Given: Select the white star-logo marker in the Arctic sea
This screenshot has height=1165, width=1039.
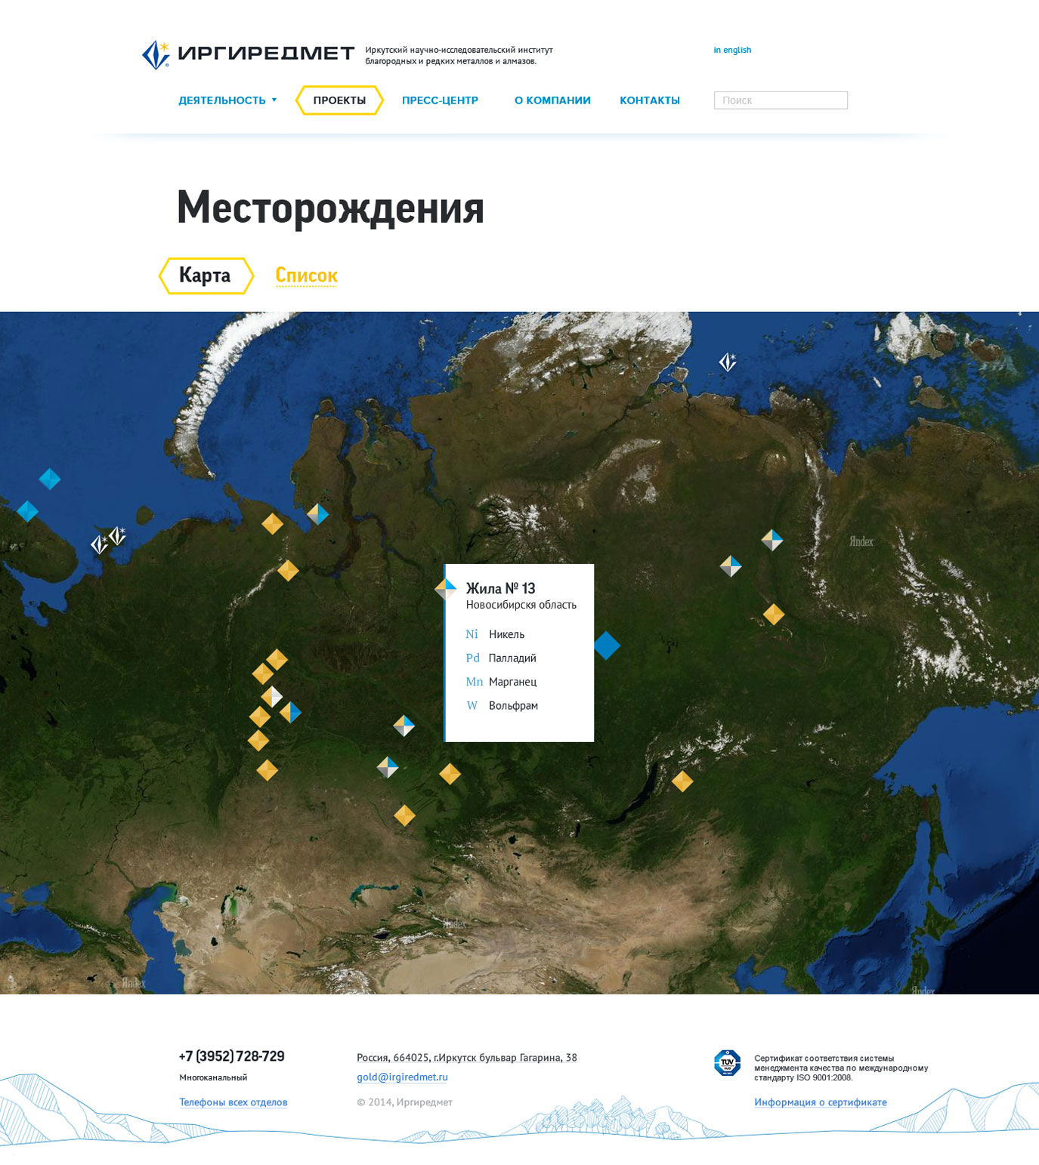Looking at the screenshot, I should click(x=727, y=362).
